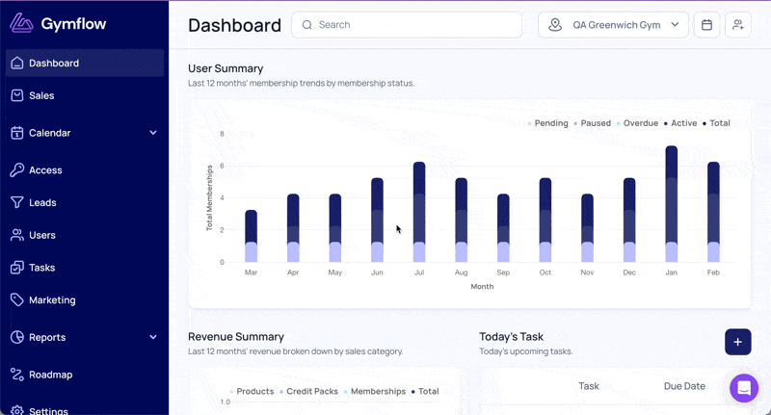Open Access via the key icon

point(17,169)
